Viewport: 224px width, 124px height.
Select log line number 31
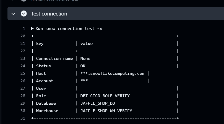[x=23, y=118]
